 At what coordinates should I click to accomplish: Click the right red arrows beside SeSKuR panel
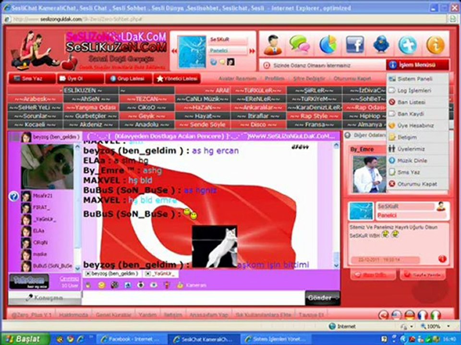[252, 51]
